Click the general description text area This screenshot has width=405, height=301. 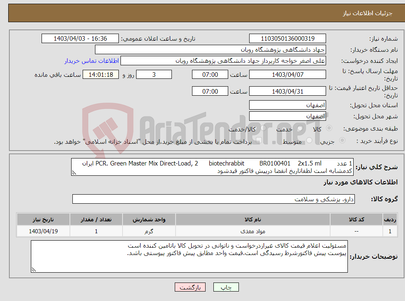click(212, 167)
